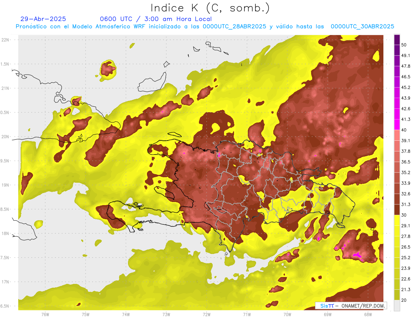Click the dark brown swatch between 30 and 31.3

click(397, 210)
